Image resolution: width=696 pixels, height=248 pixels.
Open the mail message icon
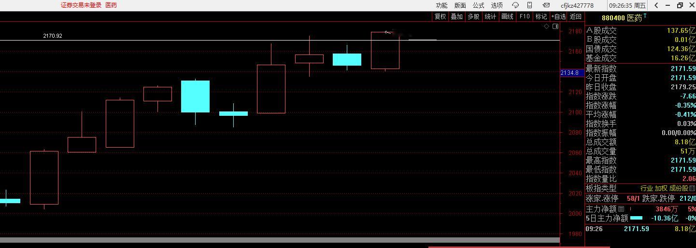pyautogui.click(x=546, y=5)
